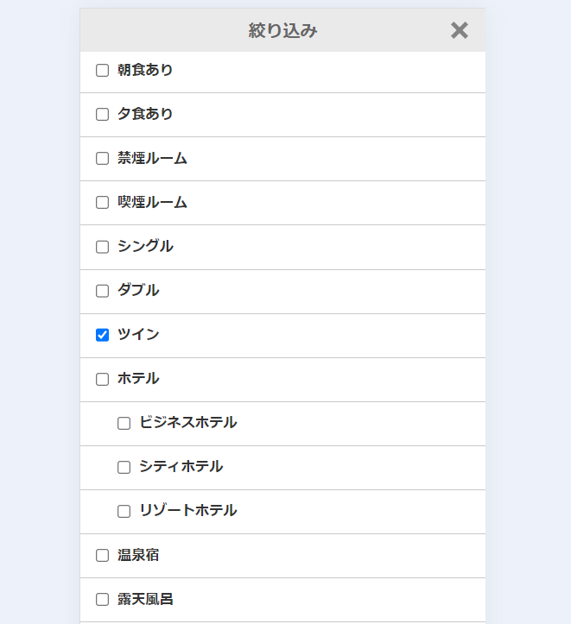Check the 朝食あり checkbox
571x624 pixels.
[102, 71]
